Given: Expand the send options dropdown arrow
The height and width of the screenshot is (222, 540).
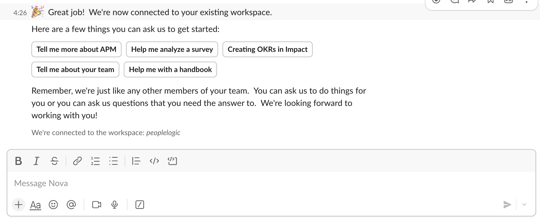Looking at the screenshot, I should pyautogui.click(x=524, y=205).
